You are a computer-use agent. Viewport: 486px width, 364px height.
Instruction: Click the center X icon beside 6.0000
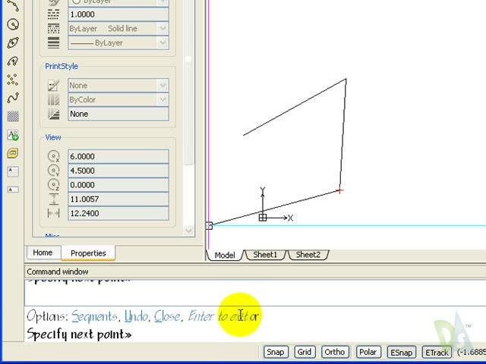point(54,156)
